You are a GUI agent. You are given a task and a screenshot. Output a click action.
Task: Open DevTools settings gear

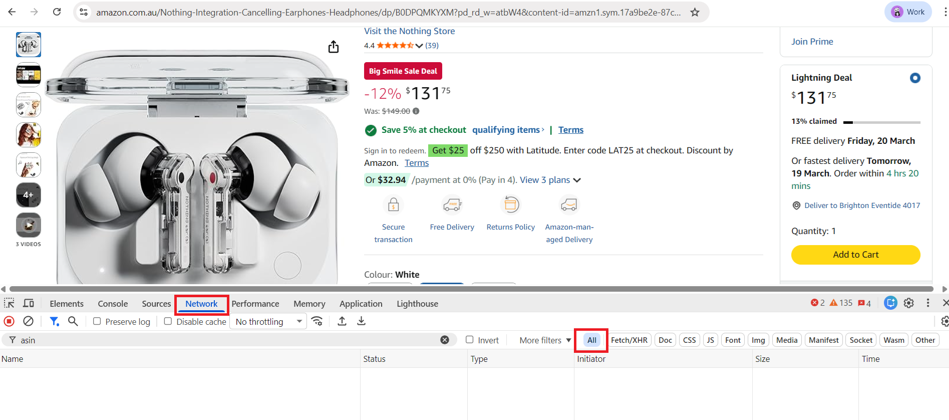[909, 303]
